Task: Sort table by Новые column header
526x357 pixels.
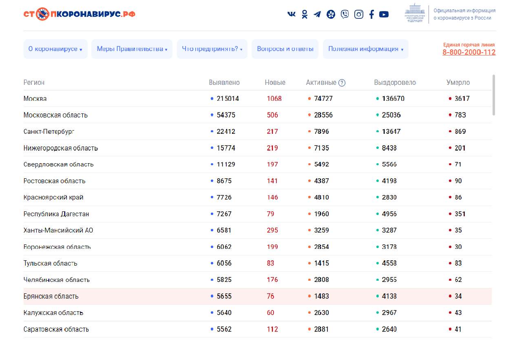Action: pyautogui.click(x=275, y=82)
